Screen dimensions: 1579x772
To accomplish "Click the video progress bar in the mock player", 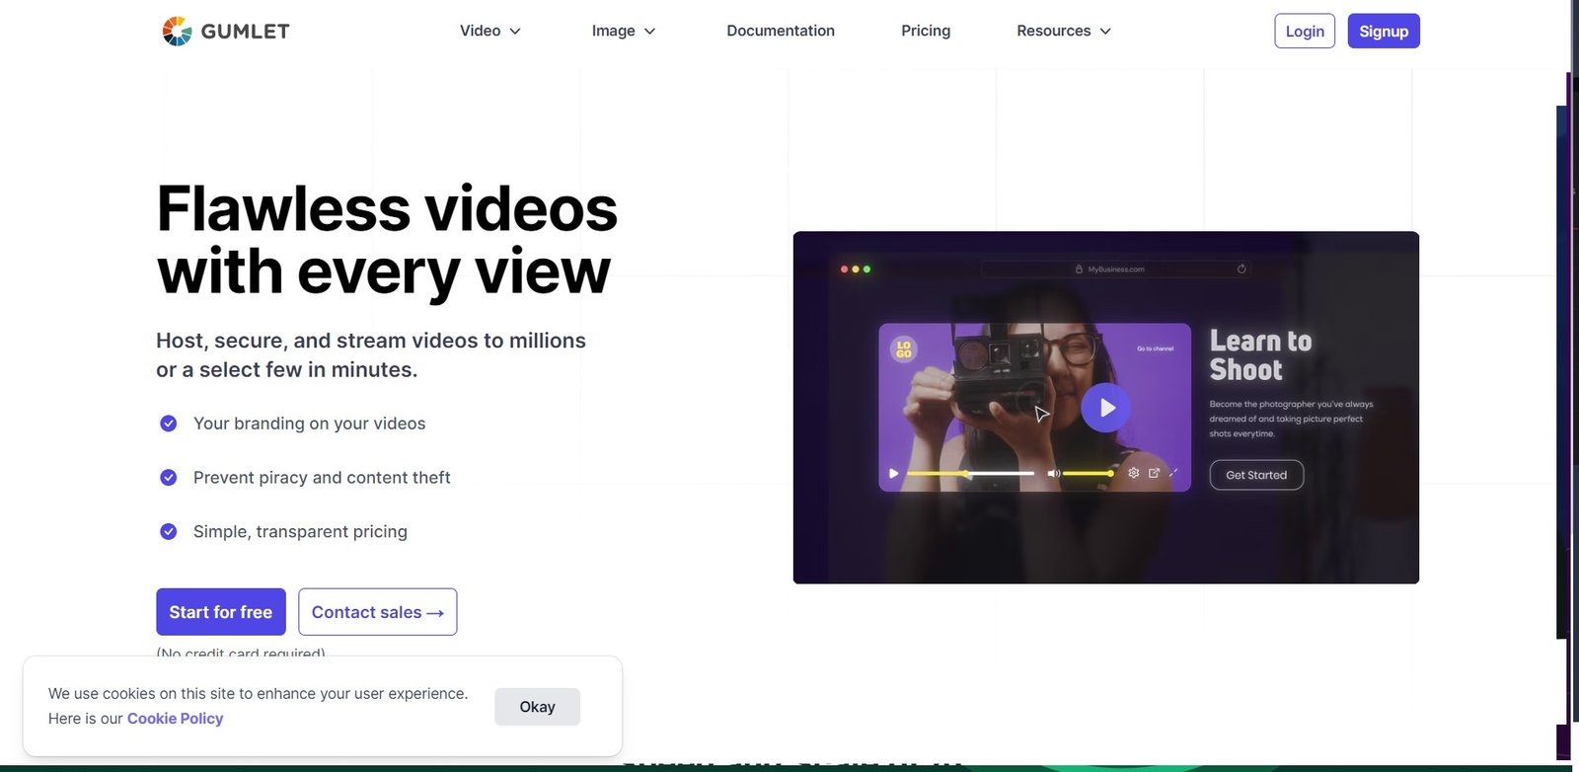I will click(x=970, y=474).
